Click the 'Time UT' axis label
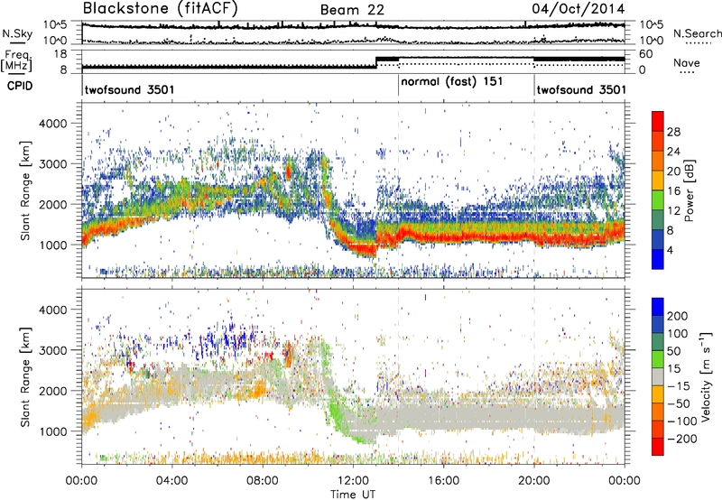Screen dimensions: 722x500 (x=353, y=495)
